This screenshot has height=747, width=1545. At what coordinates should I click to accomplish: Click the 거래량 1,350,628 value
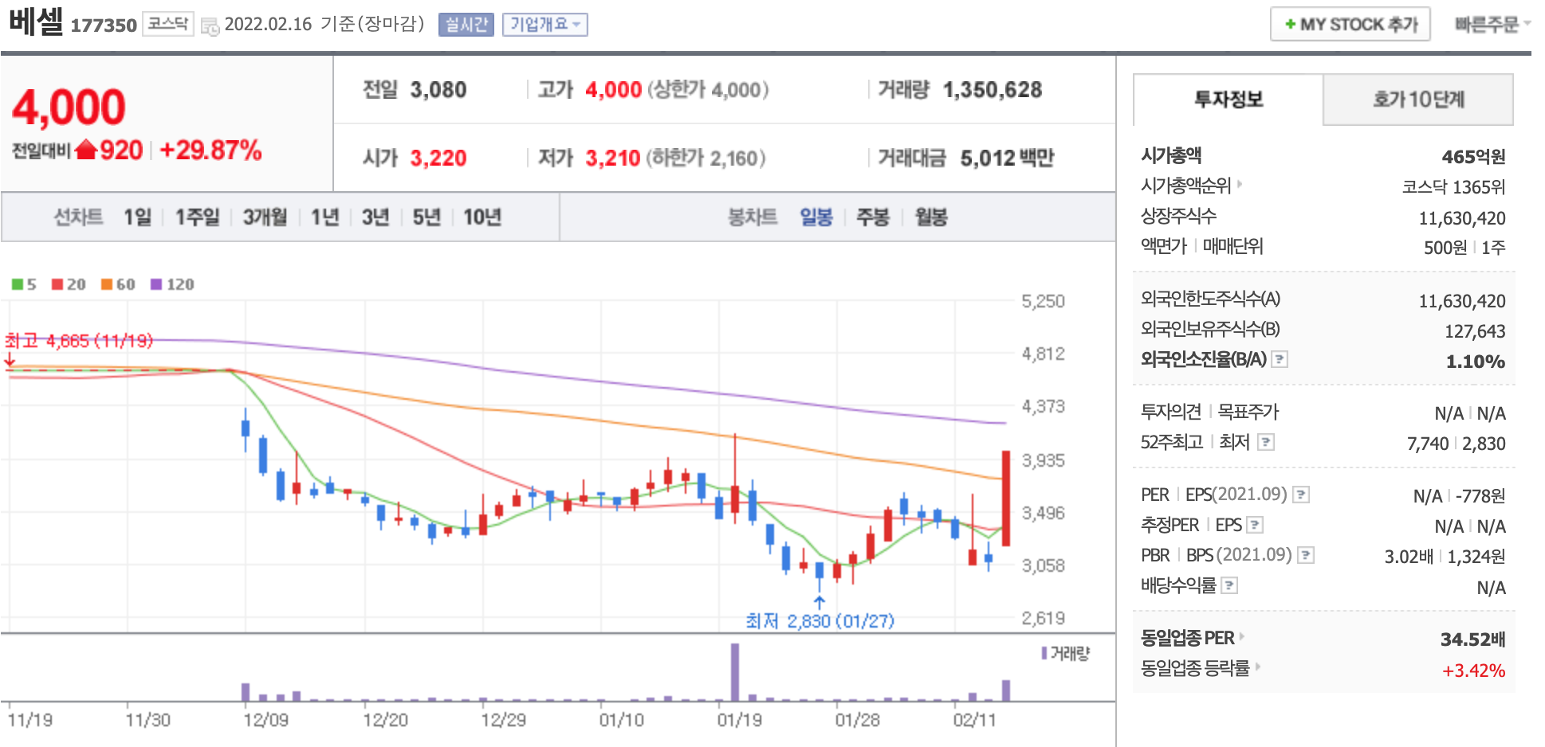[993, 90]
